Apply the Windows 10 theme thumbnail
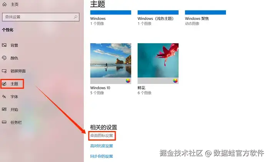Image resolution: width=269 pixels, height=162 pixels. [111, 64]
